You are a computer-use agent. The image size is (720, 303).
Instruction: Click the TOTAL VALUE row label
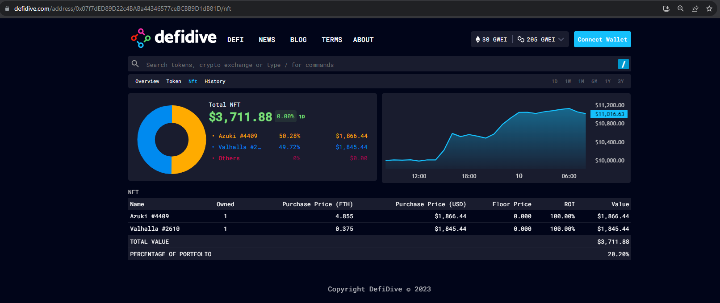150,242
